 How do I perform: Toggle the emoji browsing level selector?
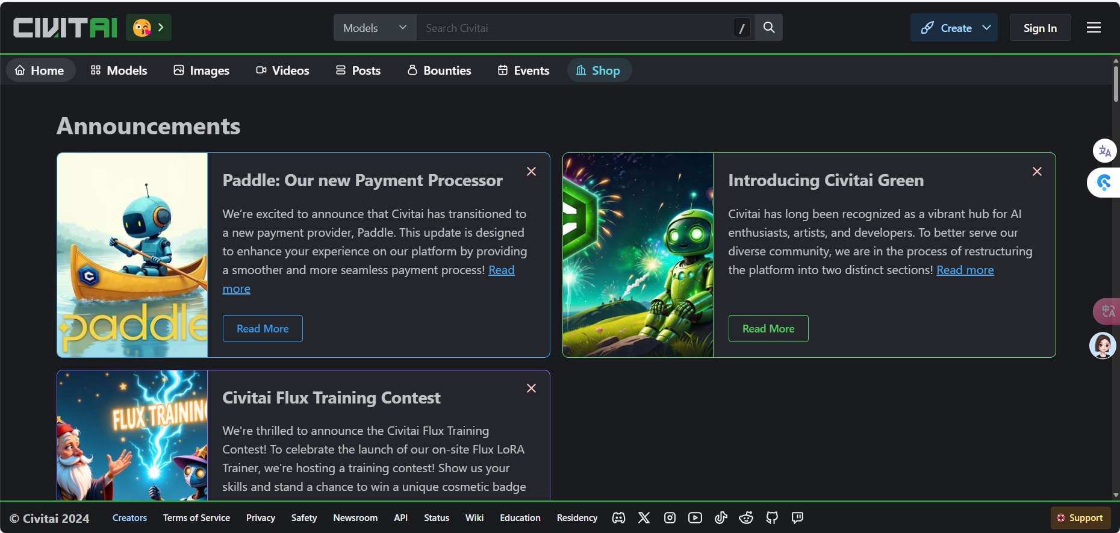pyautogui.click(x=149, y=28)
